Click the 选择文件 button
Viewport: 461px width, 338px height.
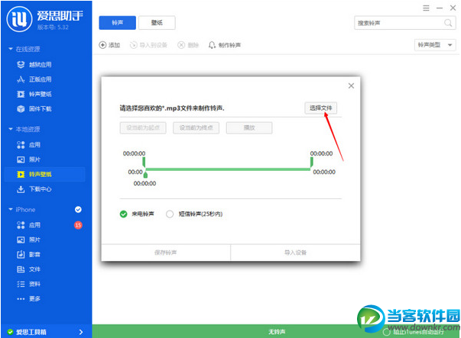(x=321, y=108)
